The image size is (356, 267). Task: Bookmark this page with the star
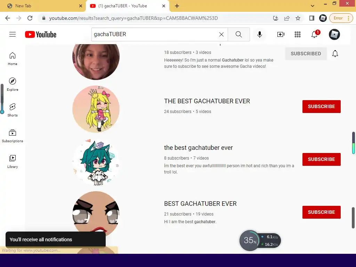298,18
